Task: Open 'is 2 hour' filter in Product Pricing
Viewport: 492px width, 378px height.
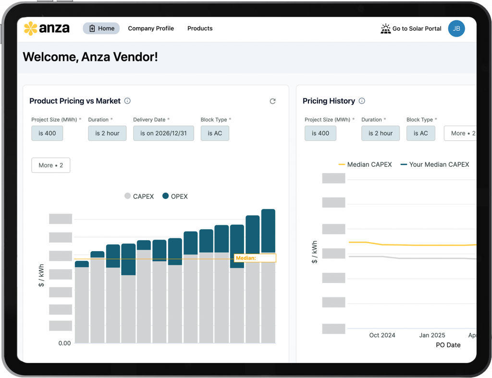Action: [107, 133]
